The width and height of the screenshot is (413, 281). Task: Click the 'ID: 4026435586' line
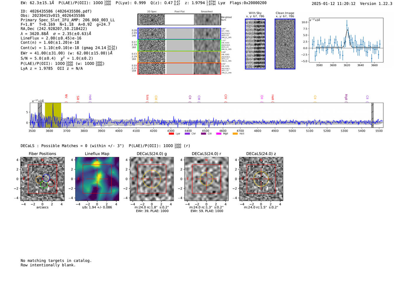click(56, 11)
